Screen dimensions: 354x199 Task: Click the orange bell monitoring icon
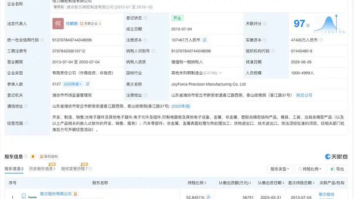(33, 156)
